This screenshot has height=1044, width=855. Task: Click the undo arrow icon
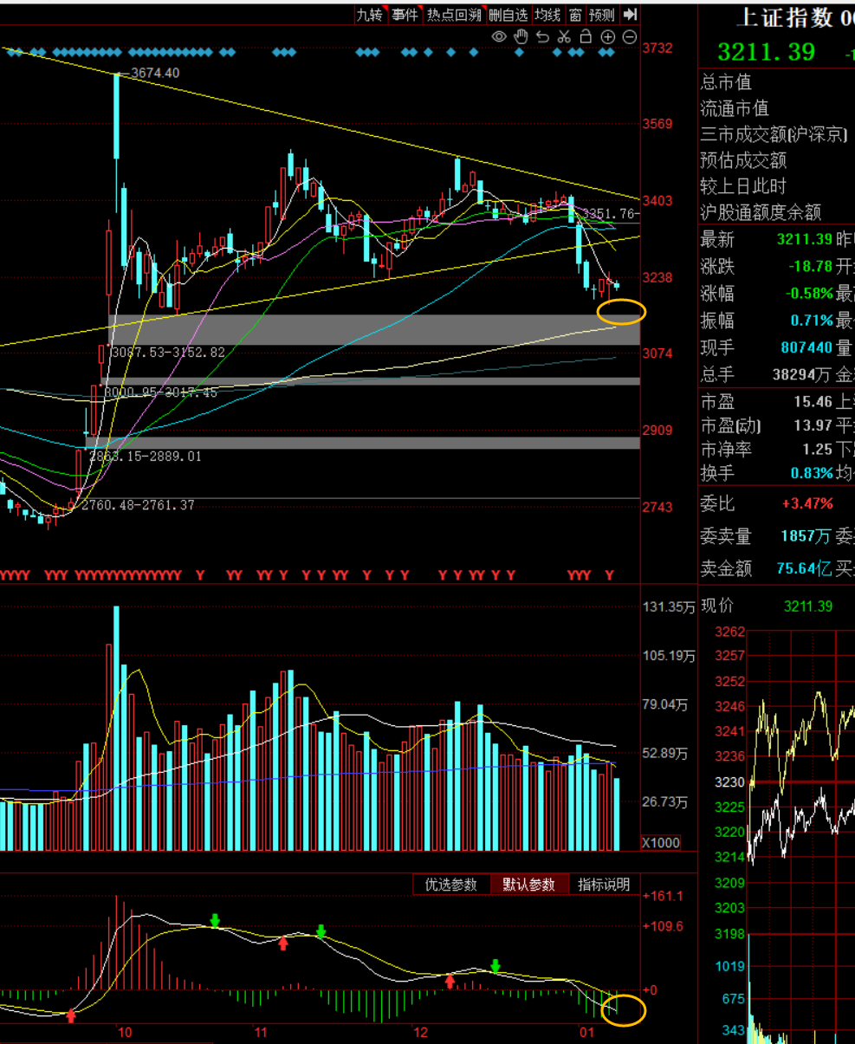[542, 36]
